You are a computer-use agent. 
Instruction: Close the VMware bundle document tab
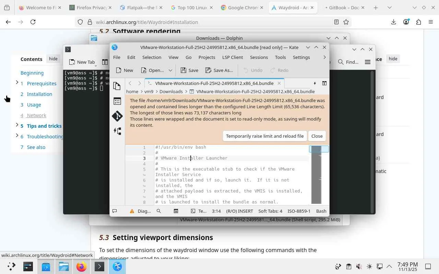[x=279, y=83]
